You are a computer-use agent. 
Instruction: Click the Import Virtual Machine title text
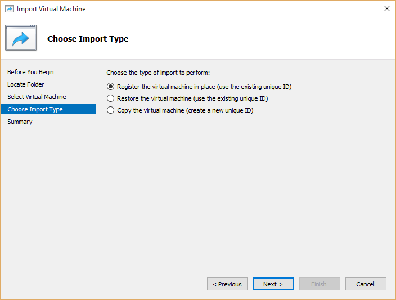(x=51, y=9)
